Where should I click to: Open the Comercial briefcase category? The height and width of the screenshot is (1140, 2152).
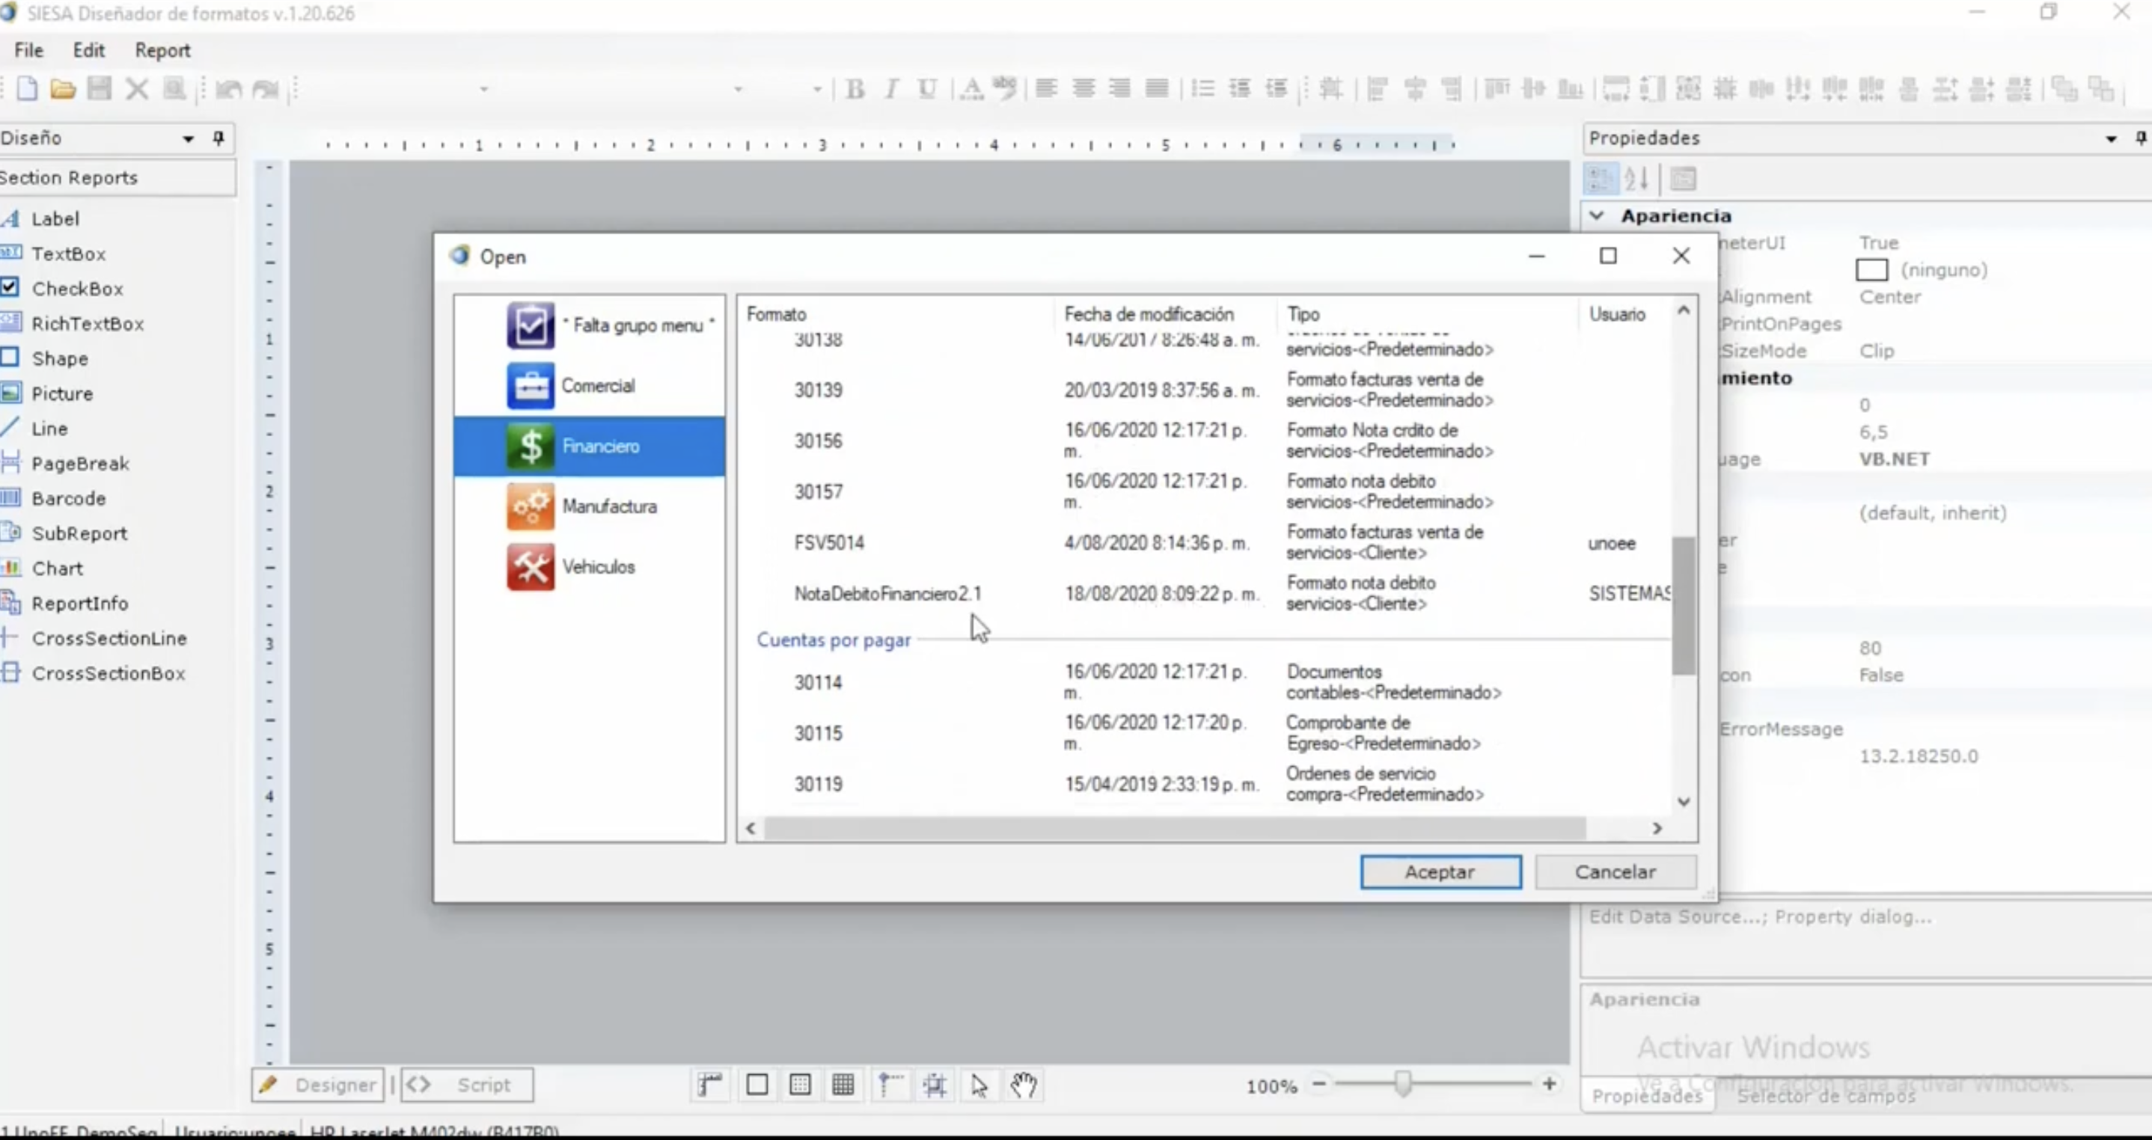(530, 386)
